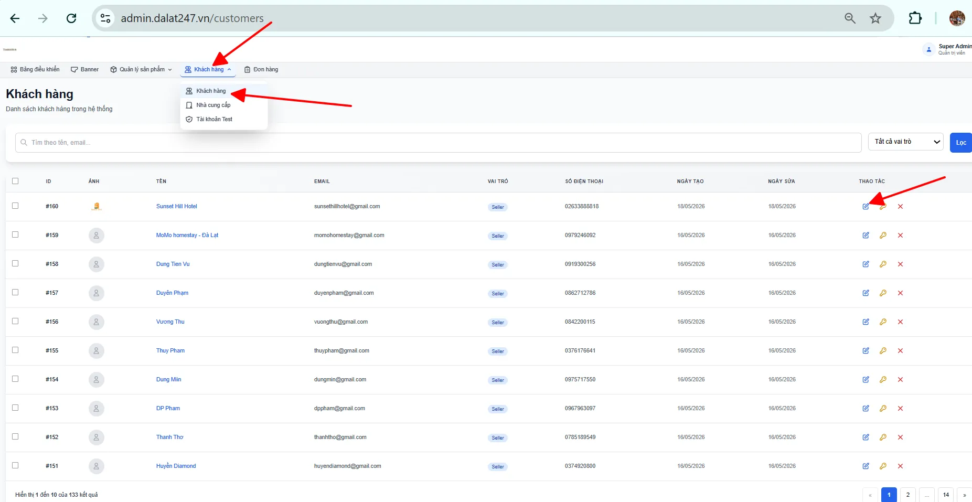Edit the MoMo homestay customer row
Viewport: 972px width, 502px height.
coord(866,235)
